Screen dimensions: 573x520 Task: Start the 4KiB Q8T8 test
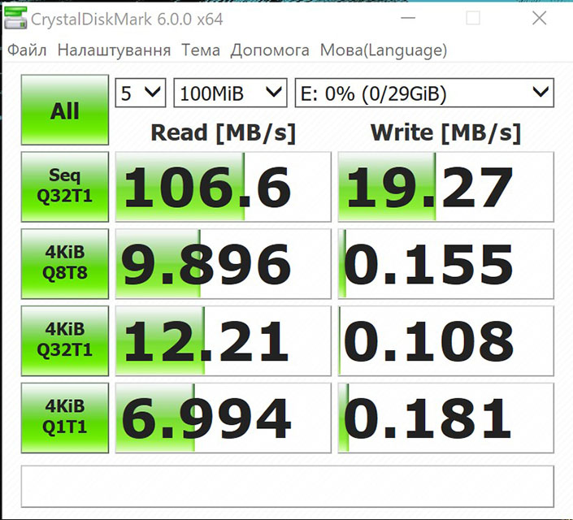coord(65,264)
